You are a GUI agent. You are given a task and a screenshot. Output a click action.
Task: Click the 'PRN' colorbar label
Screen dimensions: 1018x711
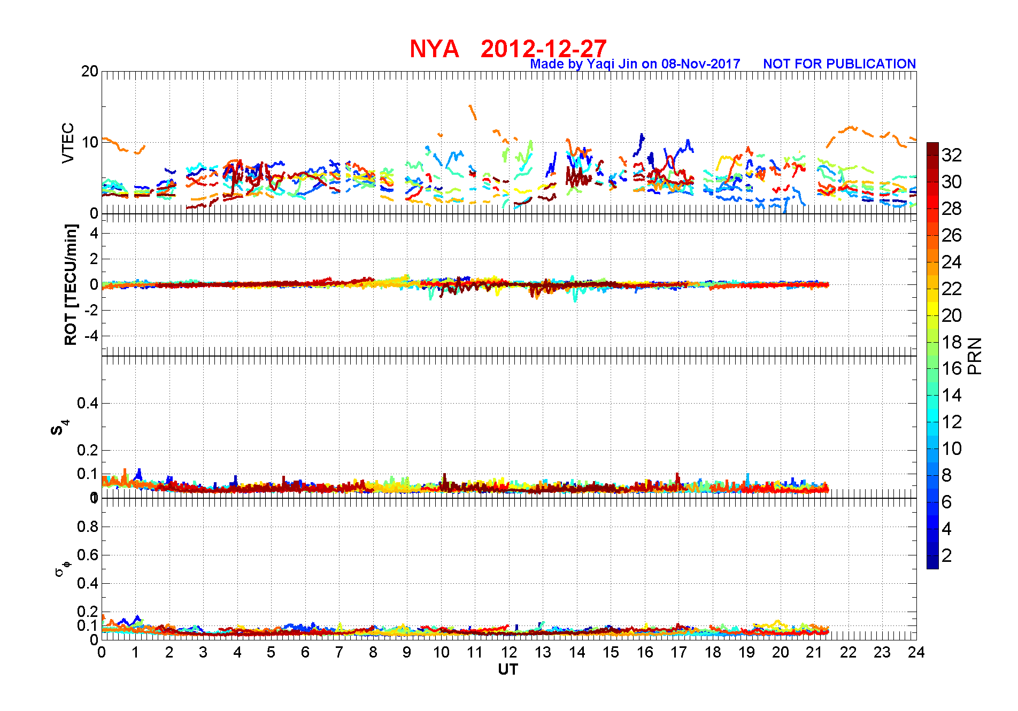coord(975,356)
